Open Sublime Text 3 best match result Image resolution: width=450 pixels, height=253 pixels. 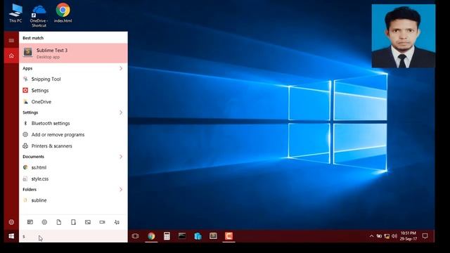point(73,53)
